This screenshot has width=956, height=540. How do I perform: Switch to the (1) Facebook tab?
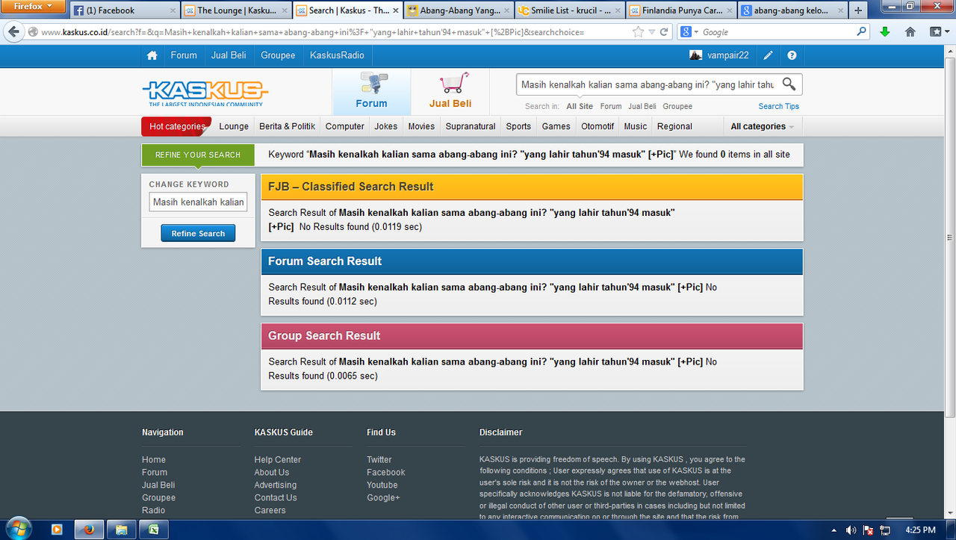pos(125,10)
